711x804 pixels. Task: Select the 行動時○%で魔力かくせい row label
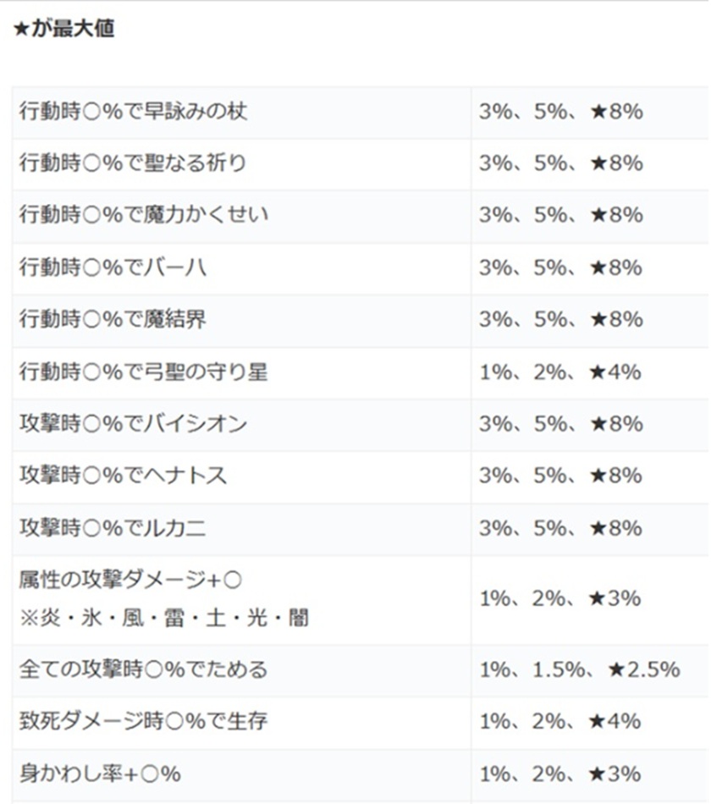pyautogui.click(x=144, y=215)
